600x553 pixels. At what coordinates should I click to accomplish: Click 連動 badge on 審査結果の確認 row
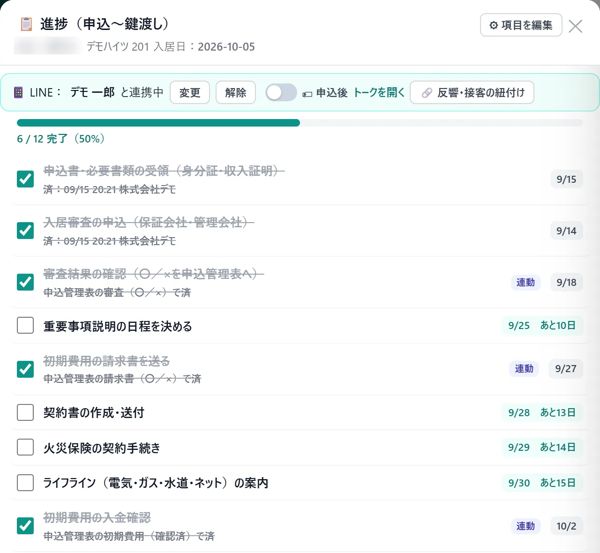point(525,282)
